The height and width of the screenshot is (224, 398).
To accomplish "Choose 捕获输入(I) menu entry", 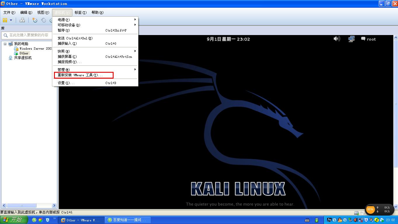I will (x=95, y=44).
